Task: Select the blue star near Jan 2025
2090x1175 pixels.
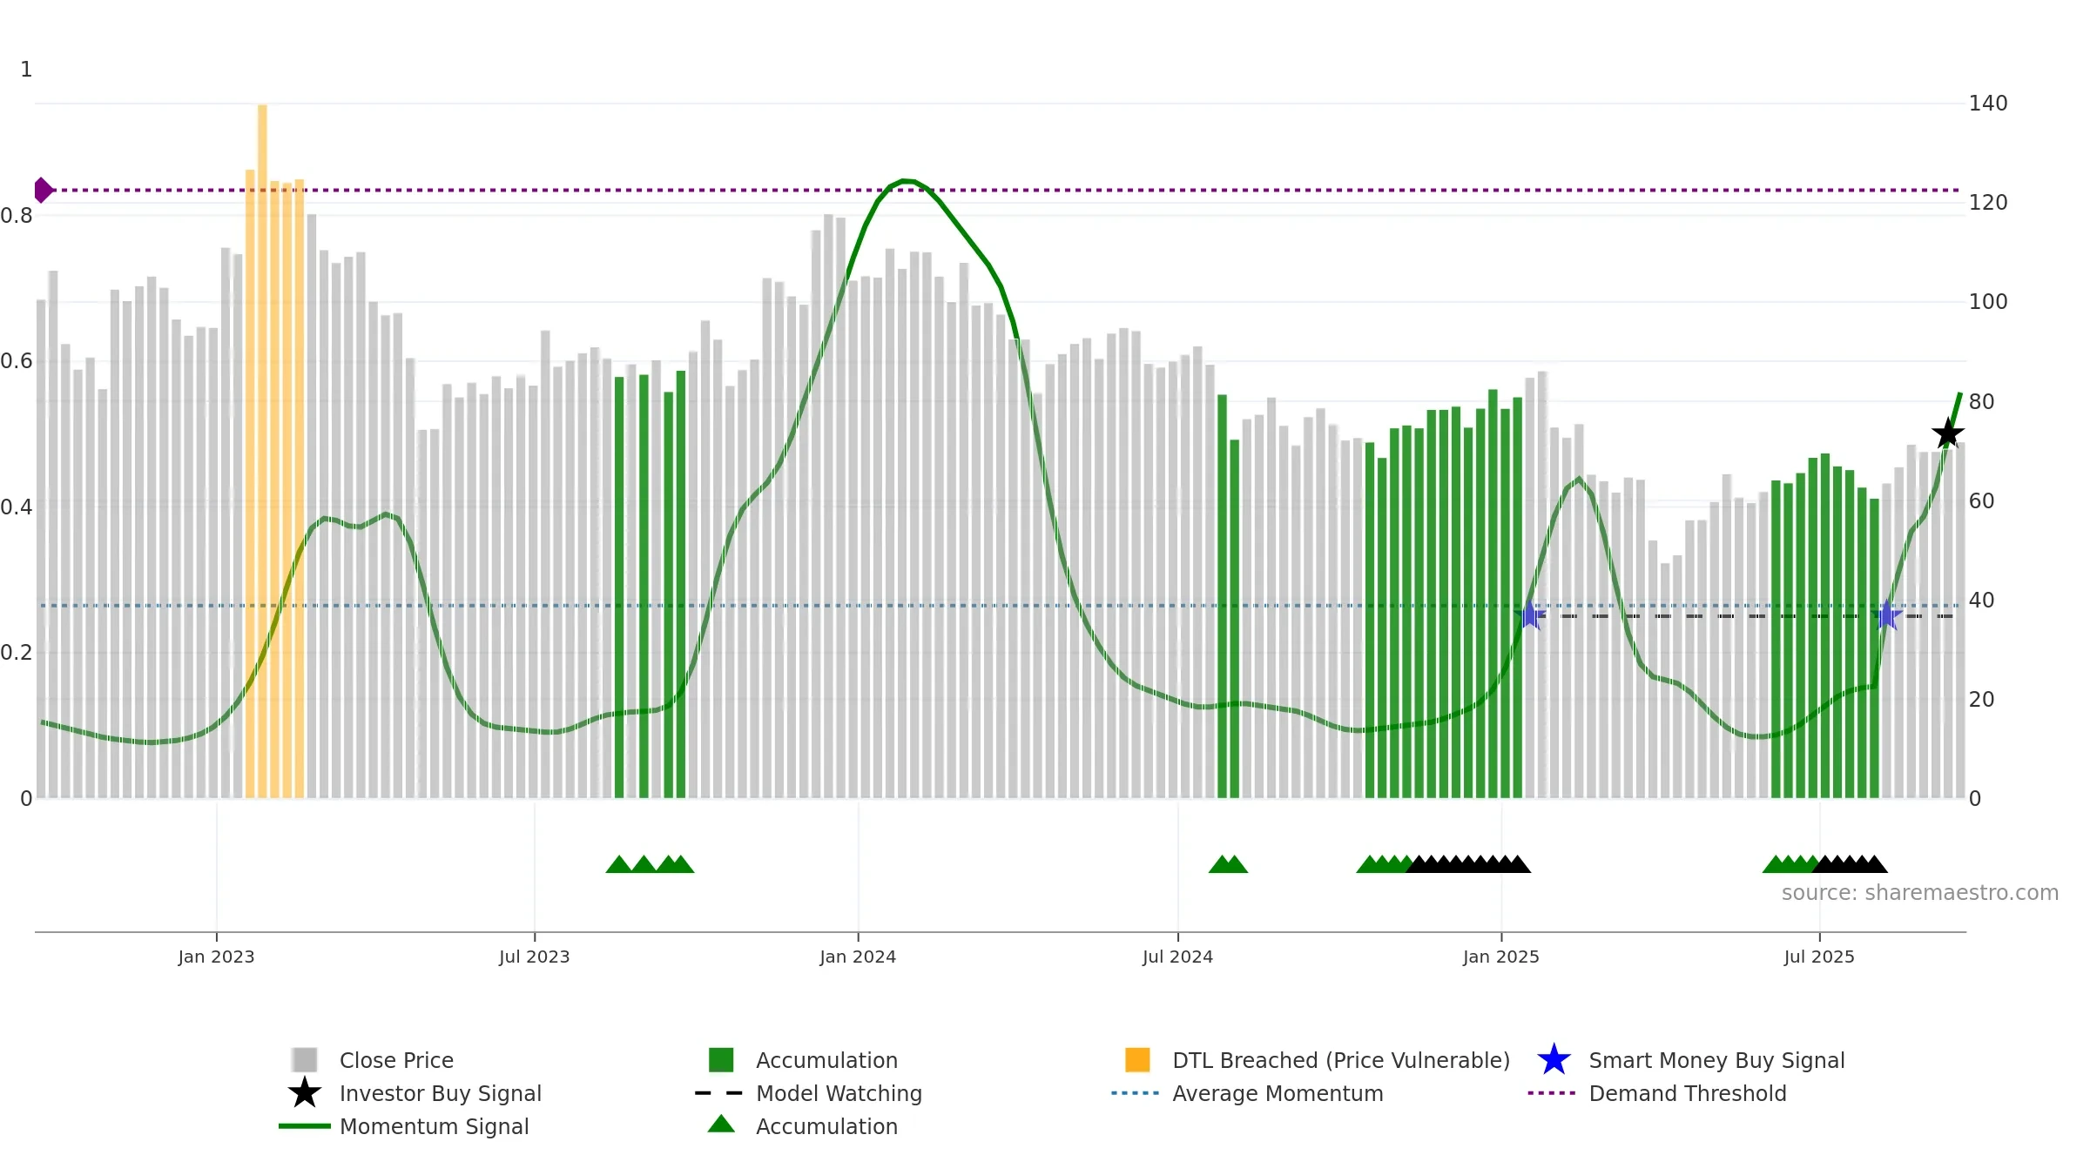Action: click(1529, 615)
